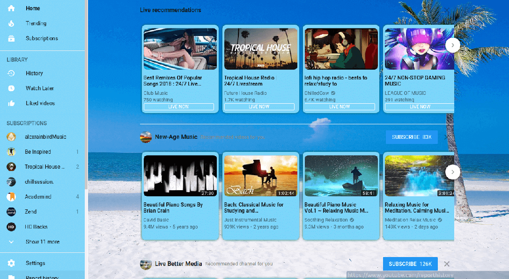Open Liked videos list
The width and height of the screenshot is (509, 279).
[x=42, y=103]
